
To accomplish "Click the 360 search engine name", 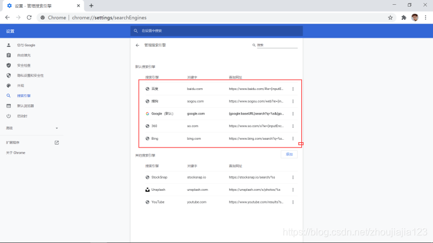I will point(154,126).
